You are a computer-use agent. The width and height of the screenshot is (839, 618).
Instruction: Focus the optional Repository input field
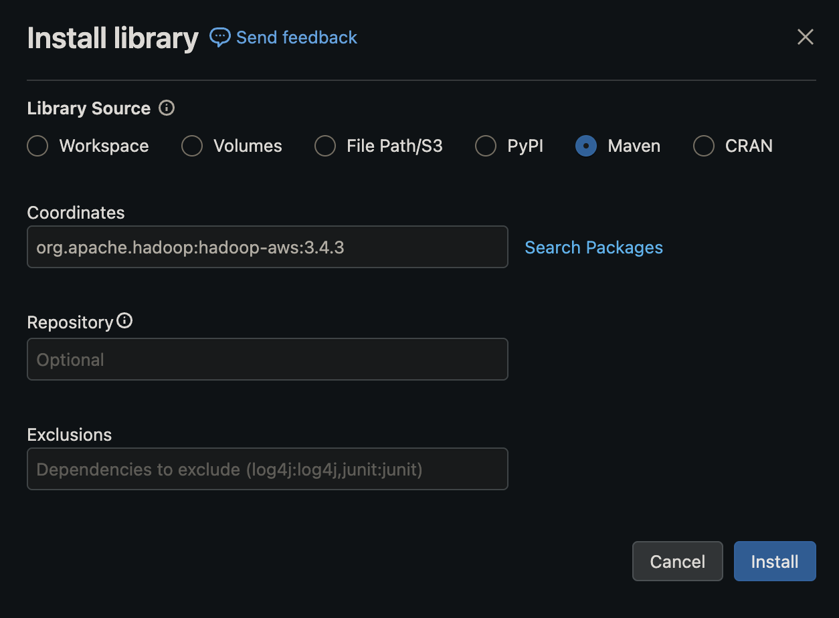[267, 359]
